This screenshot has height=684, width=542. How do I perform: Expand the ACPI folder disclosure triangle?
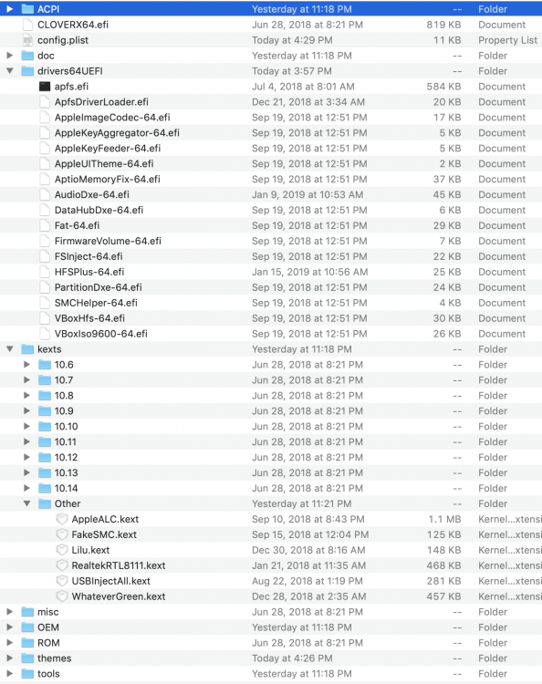point(10,9)
